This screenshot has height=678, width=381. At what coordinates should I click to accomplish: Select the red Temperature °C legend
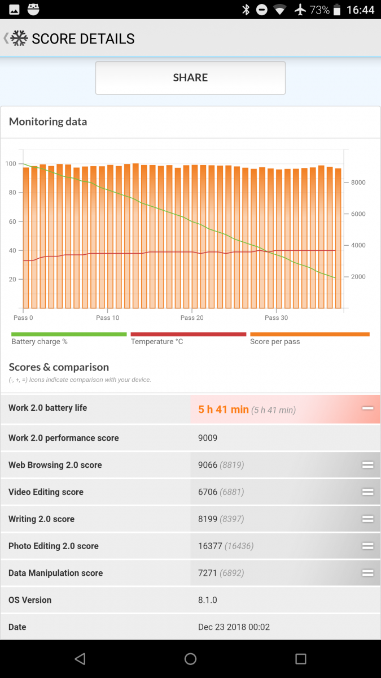(189, 338)
